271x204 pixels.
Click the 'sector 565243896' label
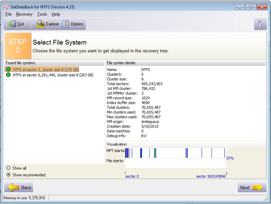click(211, 176)
